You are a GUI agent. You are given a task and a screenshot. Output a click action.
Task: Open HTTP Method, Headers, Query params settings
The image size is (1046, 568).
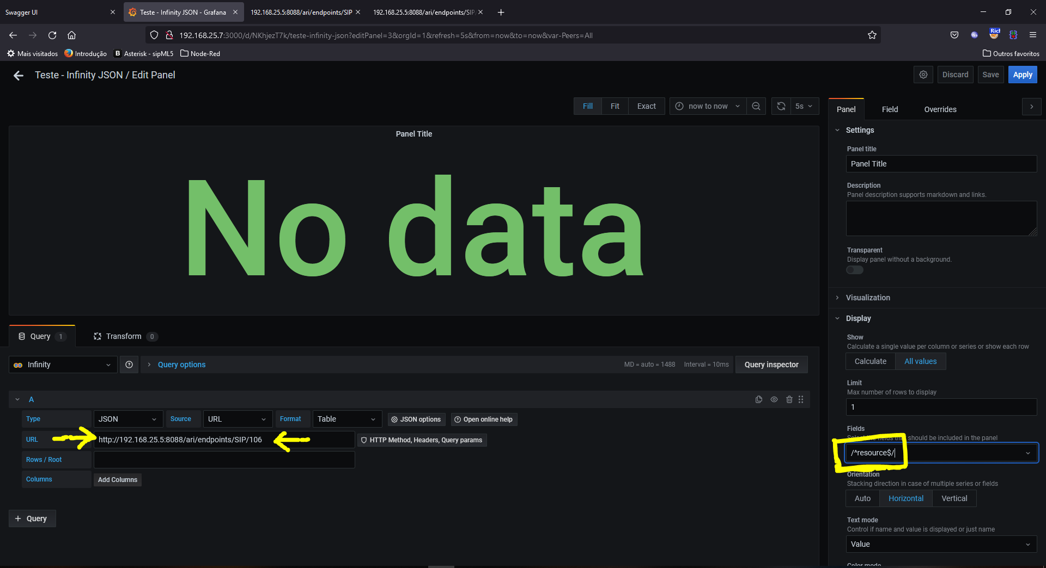(x=422, y=440)
